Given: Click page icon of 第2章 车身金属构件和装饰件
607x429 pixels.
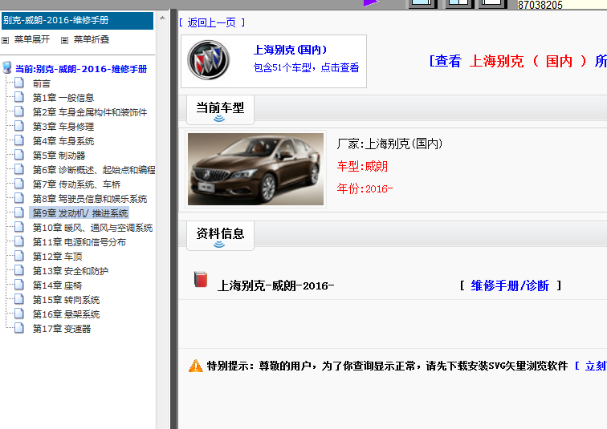Looking at the screenshot, I should [19, 111].
